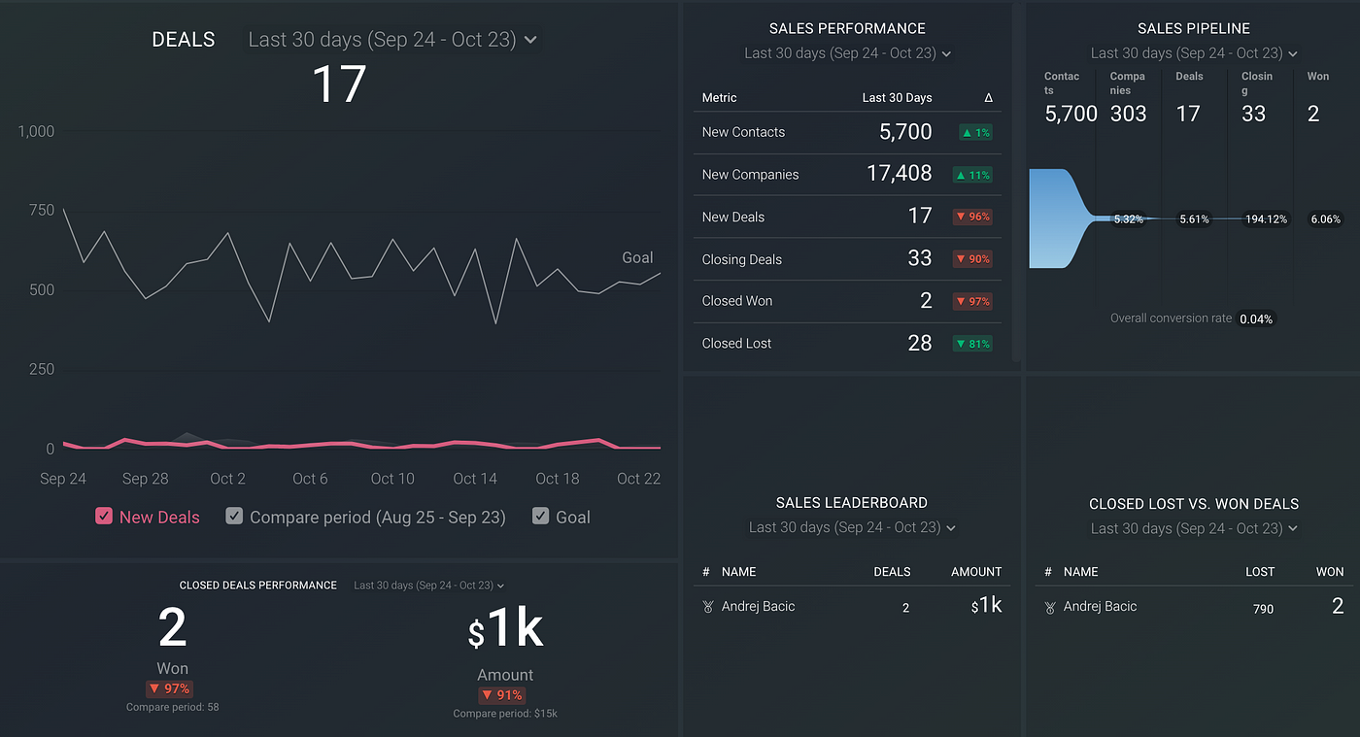Click the 5.61% pipeline conversion label

(x=1194, y=219)
